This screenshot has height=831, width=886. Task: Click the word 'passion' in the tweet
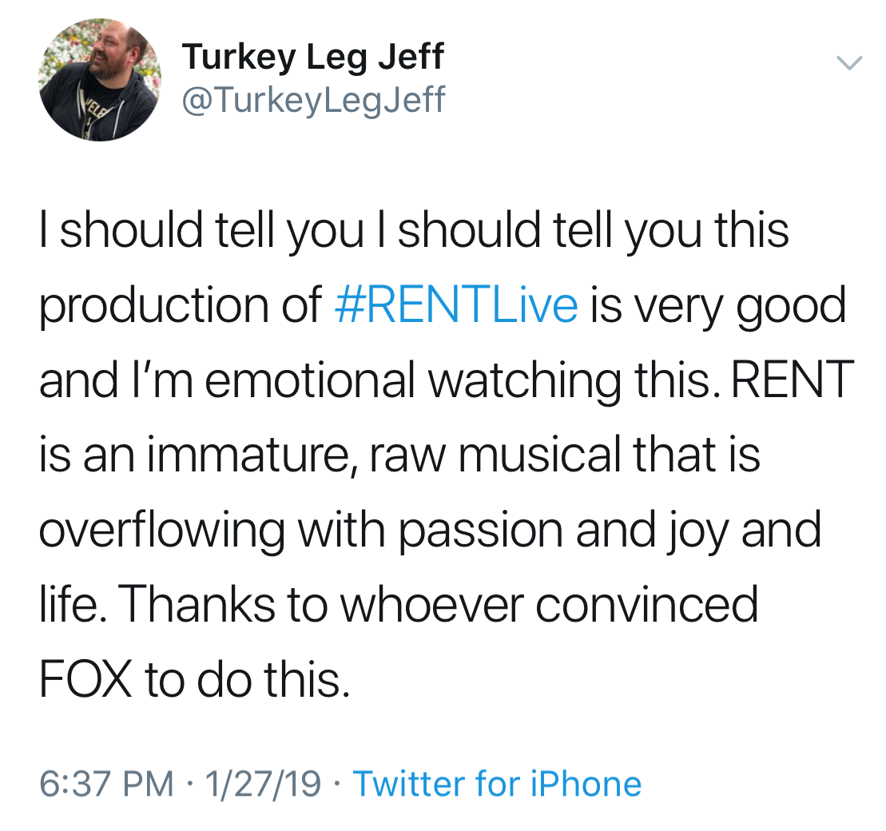click(481, 530)
